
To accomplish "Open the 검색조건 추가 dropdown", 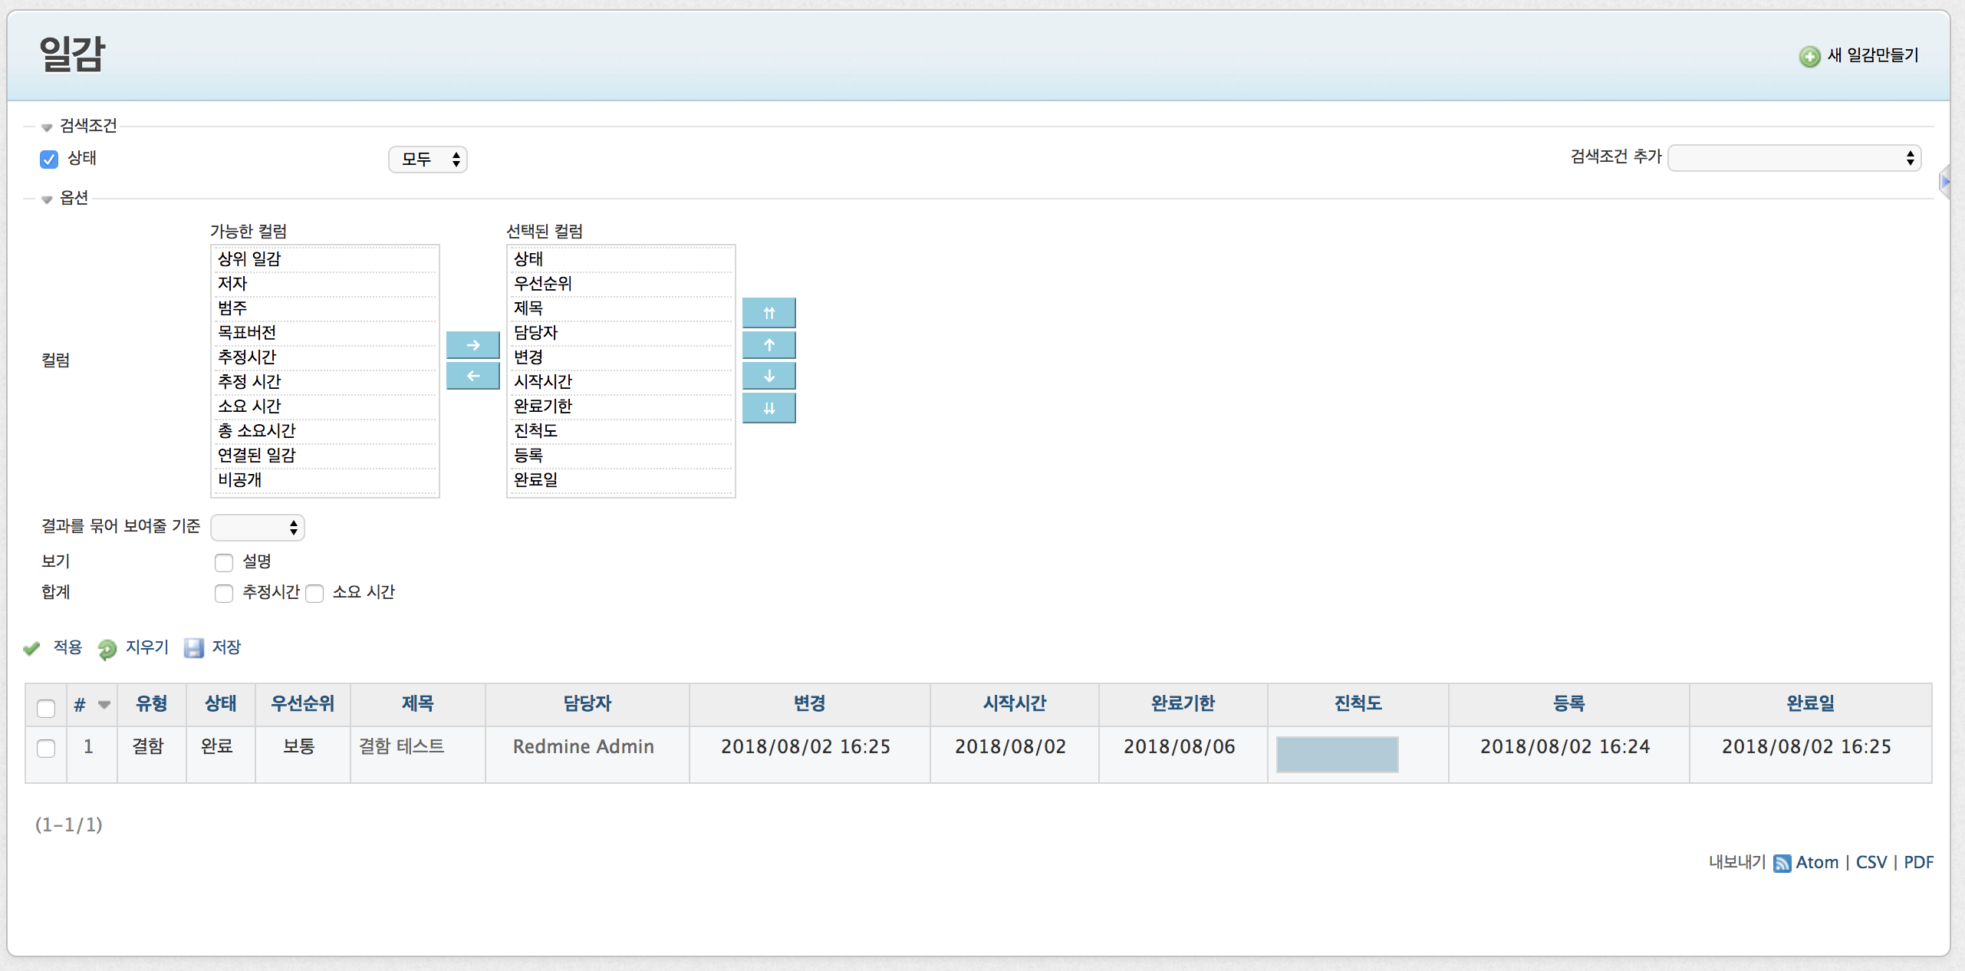I will tap(1793, 158).
